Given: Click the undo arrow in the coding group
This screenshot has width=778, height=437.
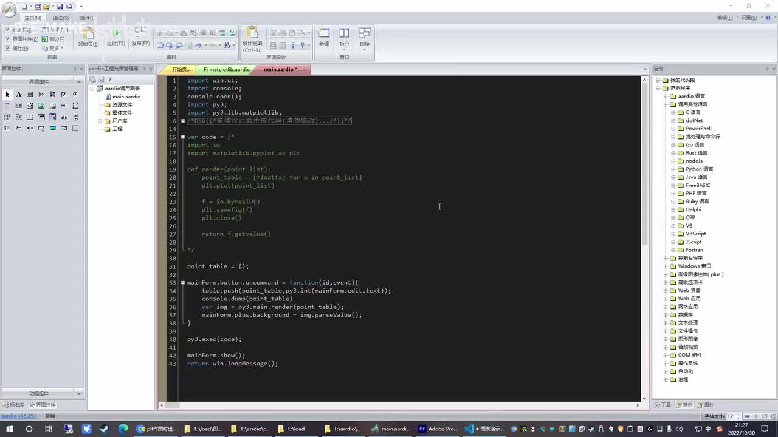Looking at the screenshot, I should point(198,46).
